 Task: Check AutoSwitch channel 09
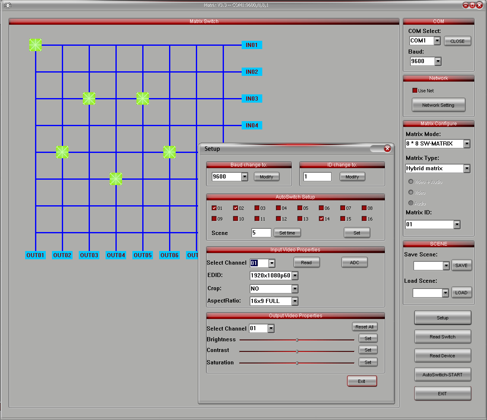(214, 218)
